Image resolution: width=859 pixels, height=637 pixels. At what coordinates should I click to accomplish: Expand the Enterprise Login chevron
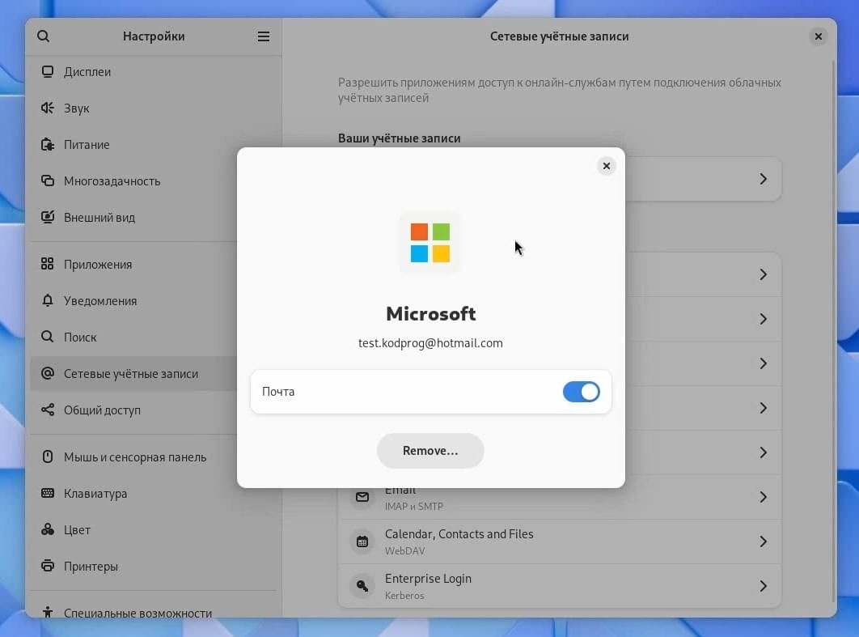pyautogui.click(x=763, y=586)
